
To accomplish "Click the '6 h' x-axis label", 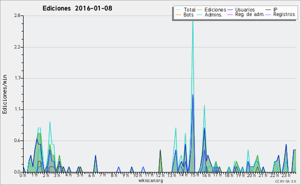I will pos(91,175).
